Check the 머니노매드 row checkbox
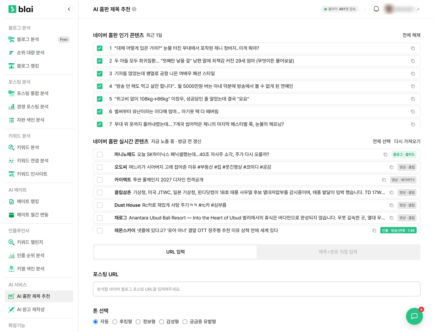 coord(100,155)
